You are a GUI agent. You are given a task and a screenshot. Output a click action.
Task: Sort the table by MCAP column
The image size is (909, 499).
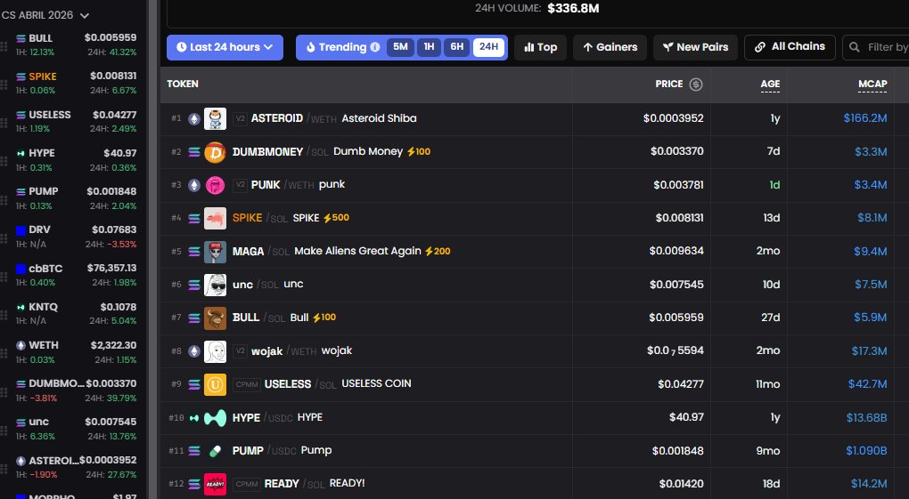(x=872, y=84)
